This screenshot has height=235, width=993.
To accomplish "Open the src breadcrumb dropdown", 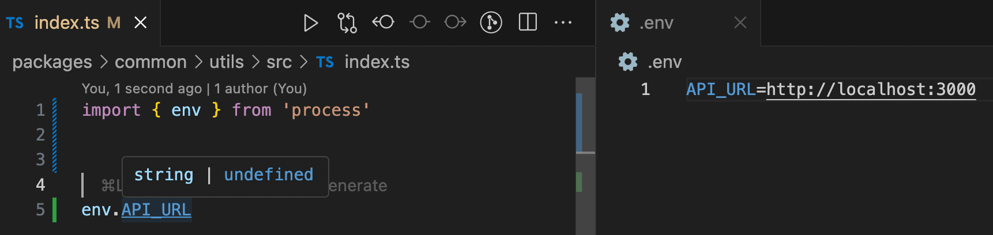I will [x=279, y=62].
